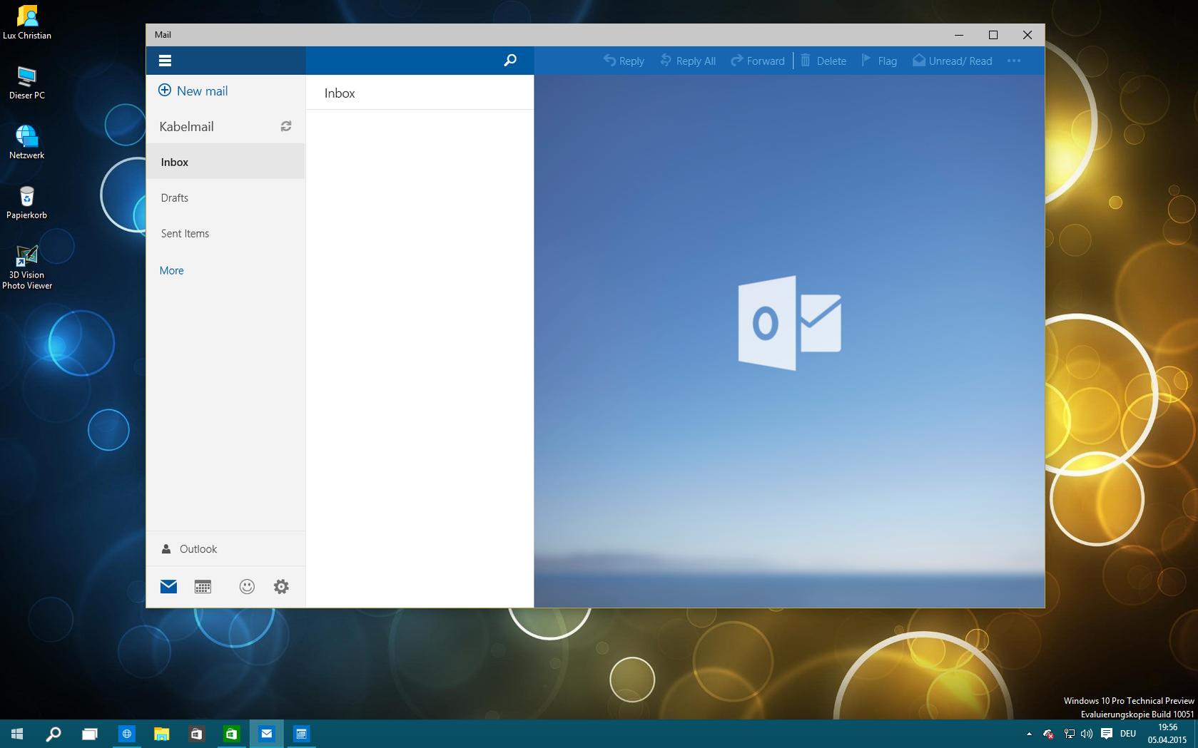Change DEU input language

coord(1128,734)
